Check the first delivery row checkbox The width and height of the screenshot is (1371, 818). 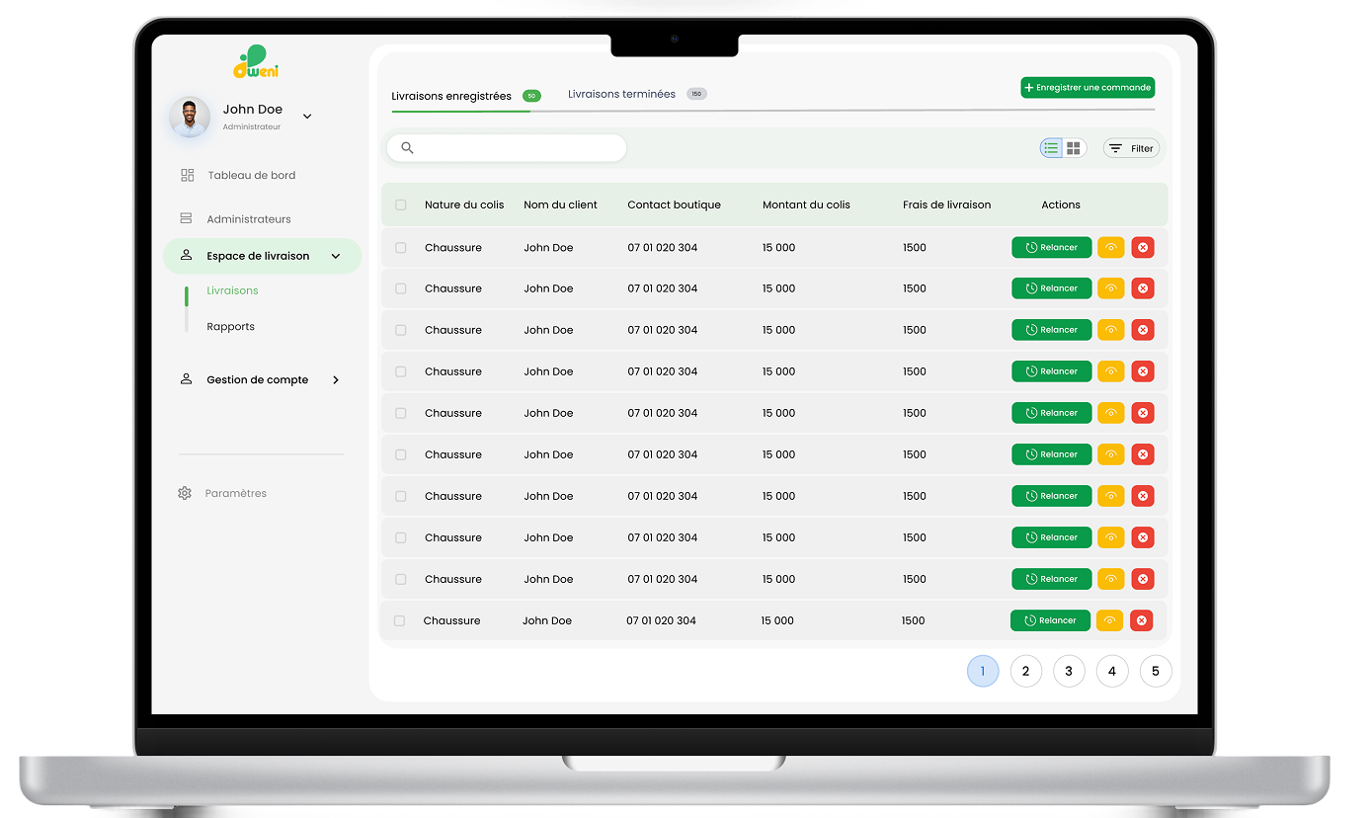401,247
